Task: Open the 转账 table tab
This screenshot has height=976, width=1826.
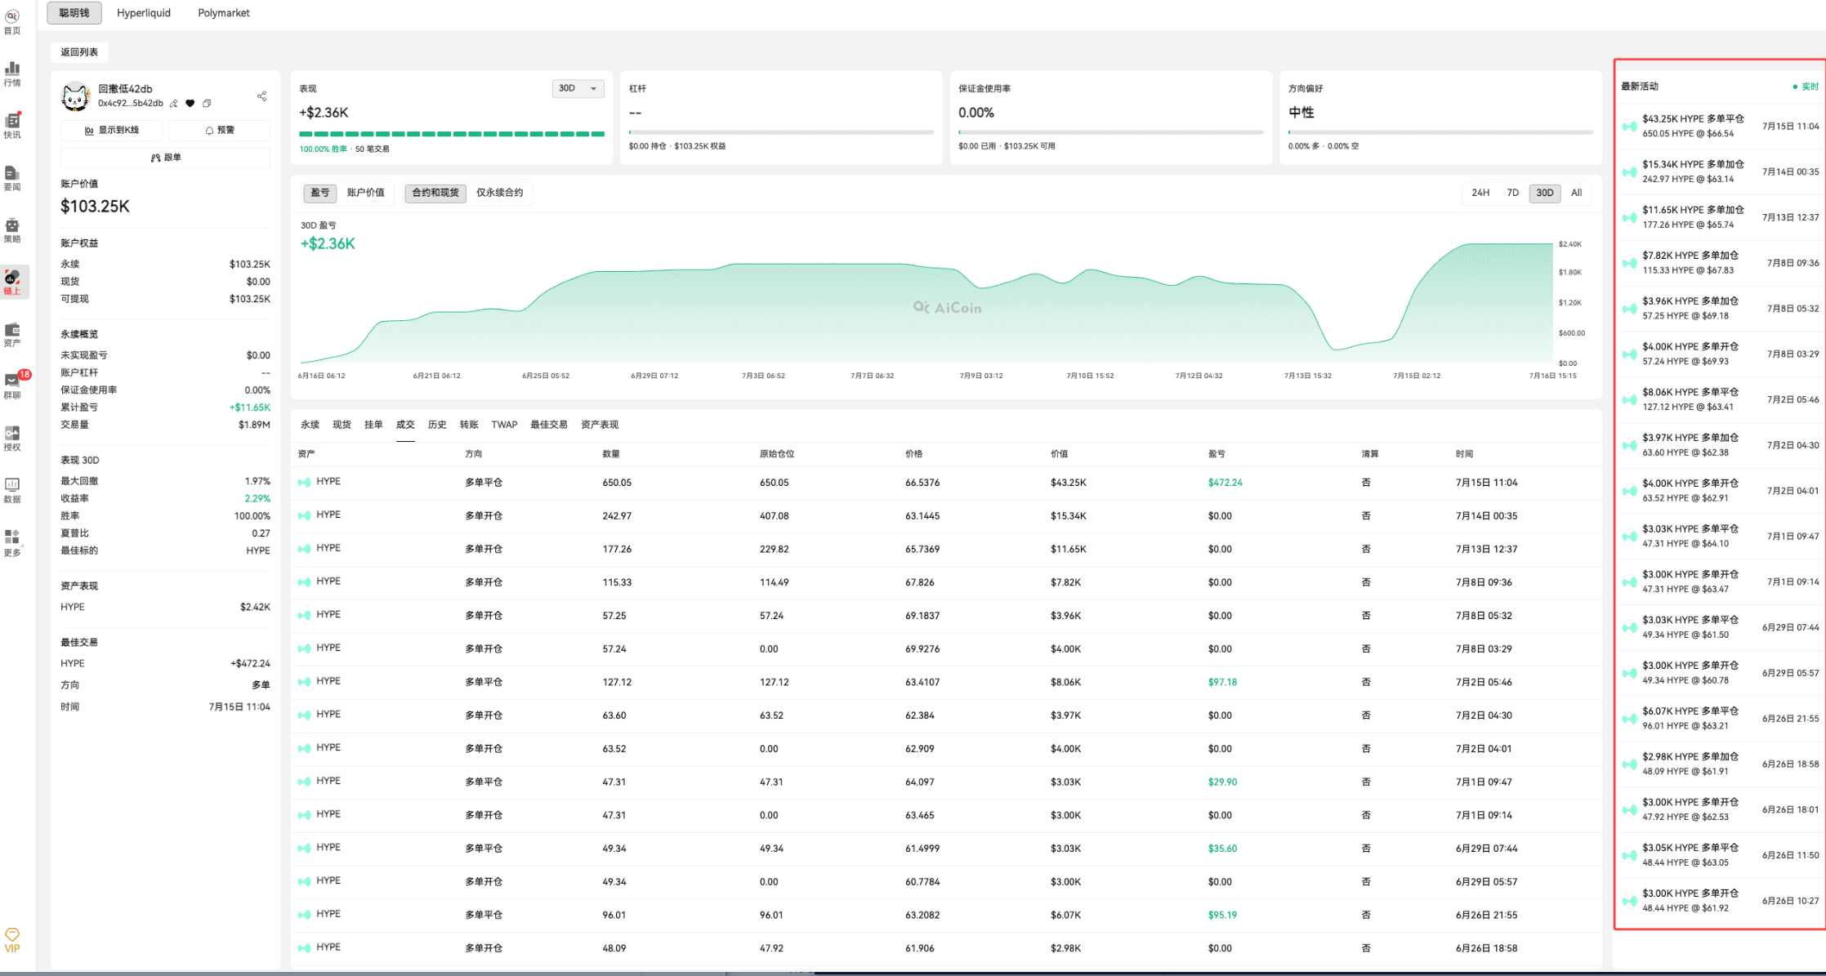Action: 469,425
